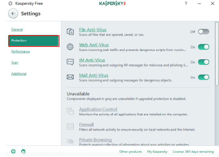This screenshot has width=219, height=157.
Task: Click the Settings page title
Action: pos(31,14)
